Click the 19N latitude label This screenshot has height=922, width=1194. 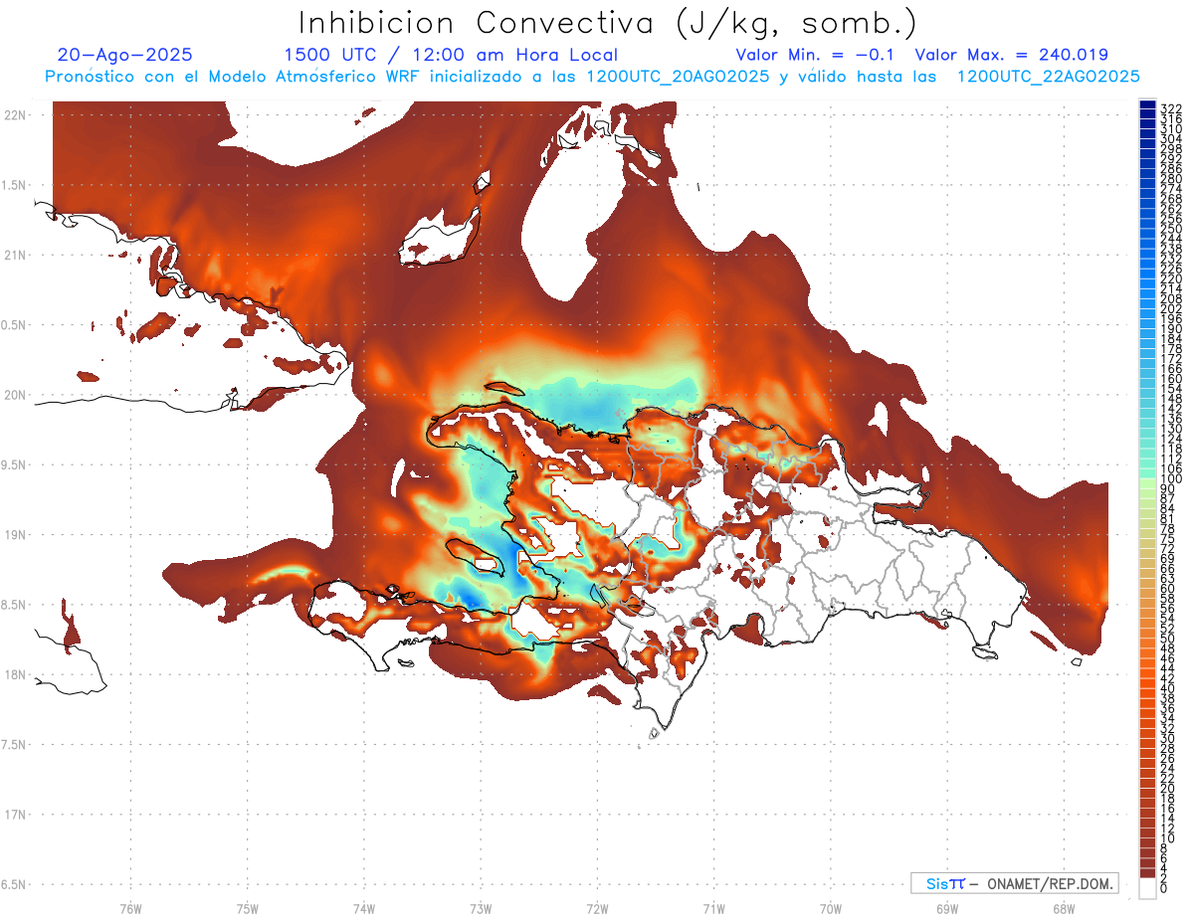pos(15,535)
